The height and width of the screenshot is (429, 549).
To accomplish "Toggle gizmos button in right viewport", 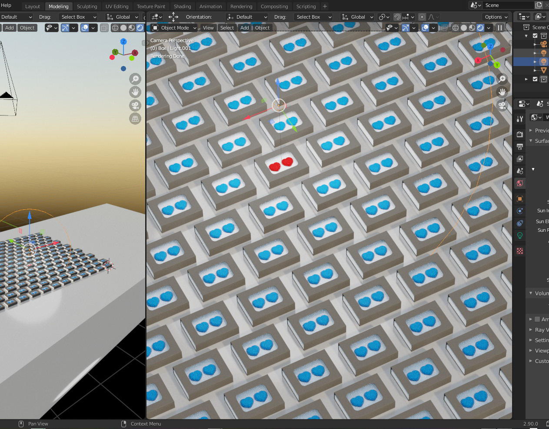I will (x=406, y=28).
